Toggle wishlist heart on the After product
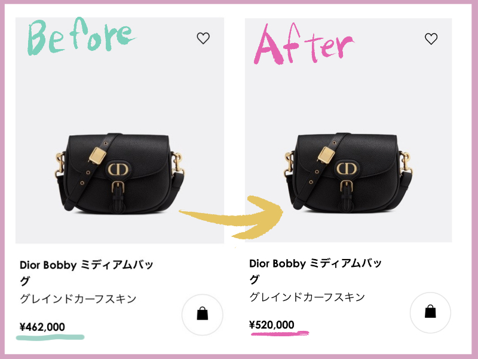 pyautogui.click(x=431, y=38)
